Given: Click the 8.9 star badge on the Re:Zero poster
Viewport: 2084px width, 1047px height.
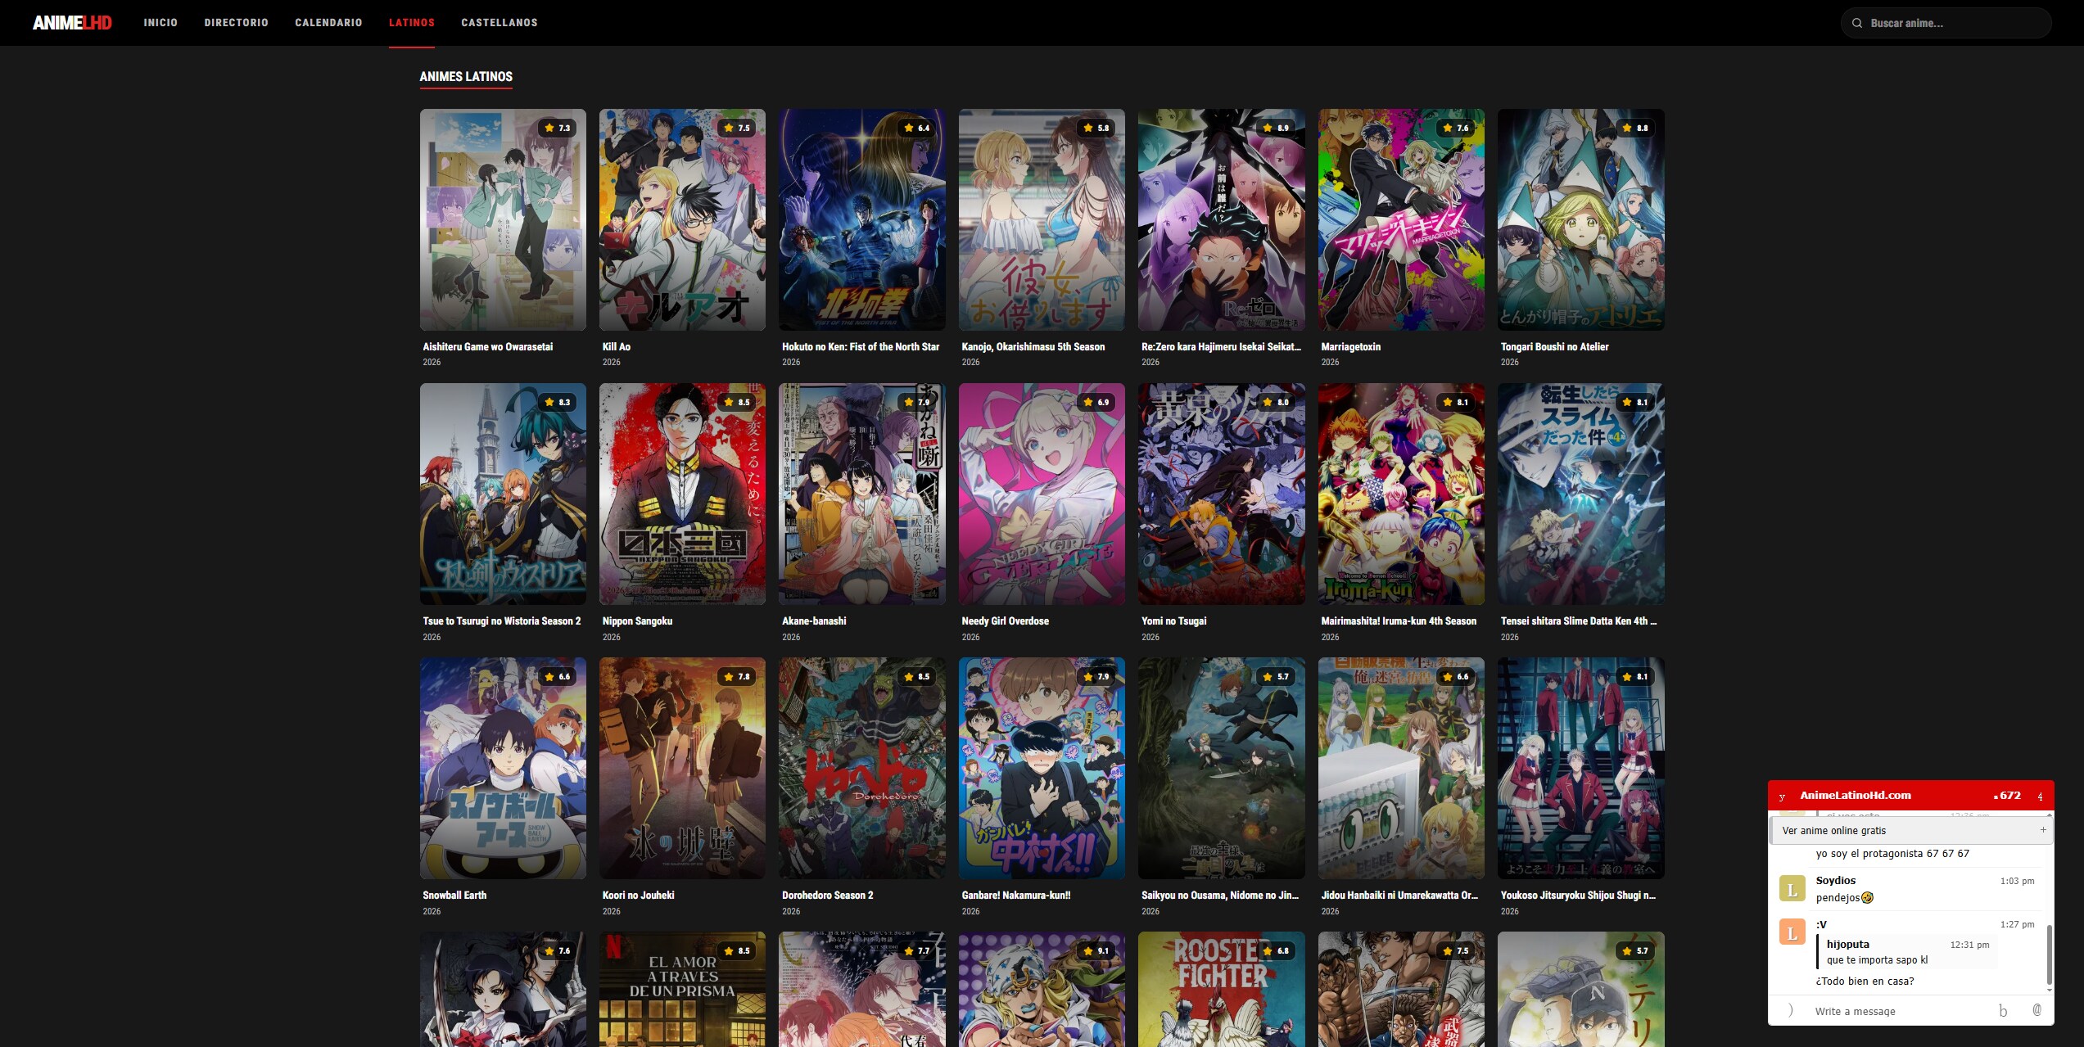Looking at the screenshot, I should point(1277,128).
